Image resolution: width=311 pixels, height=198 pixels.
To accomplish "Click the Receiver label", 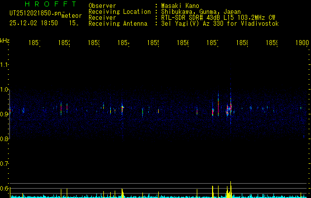I will [102, 18].
